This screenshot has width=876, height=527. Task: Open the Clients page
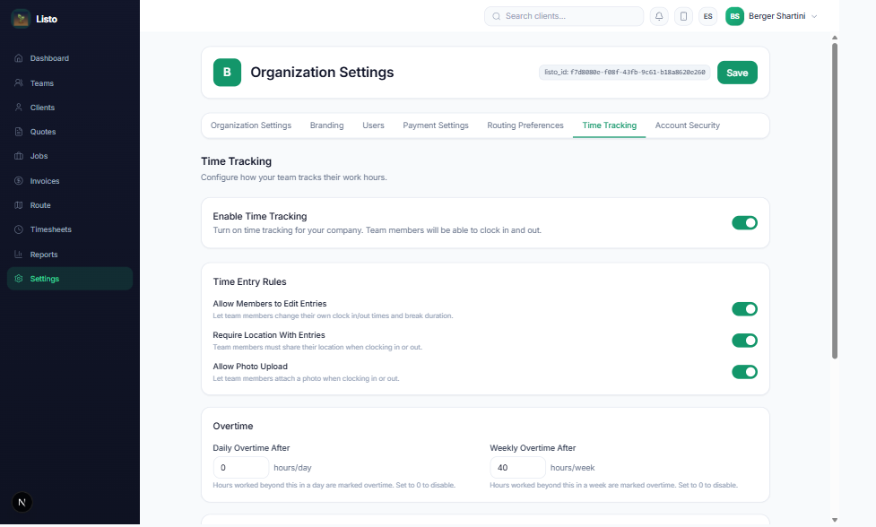70,108
